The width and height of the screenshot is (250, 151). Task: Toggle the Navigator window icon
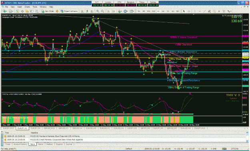click(27, 11)
